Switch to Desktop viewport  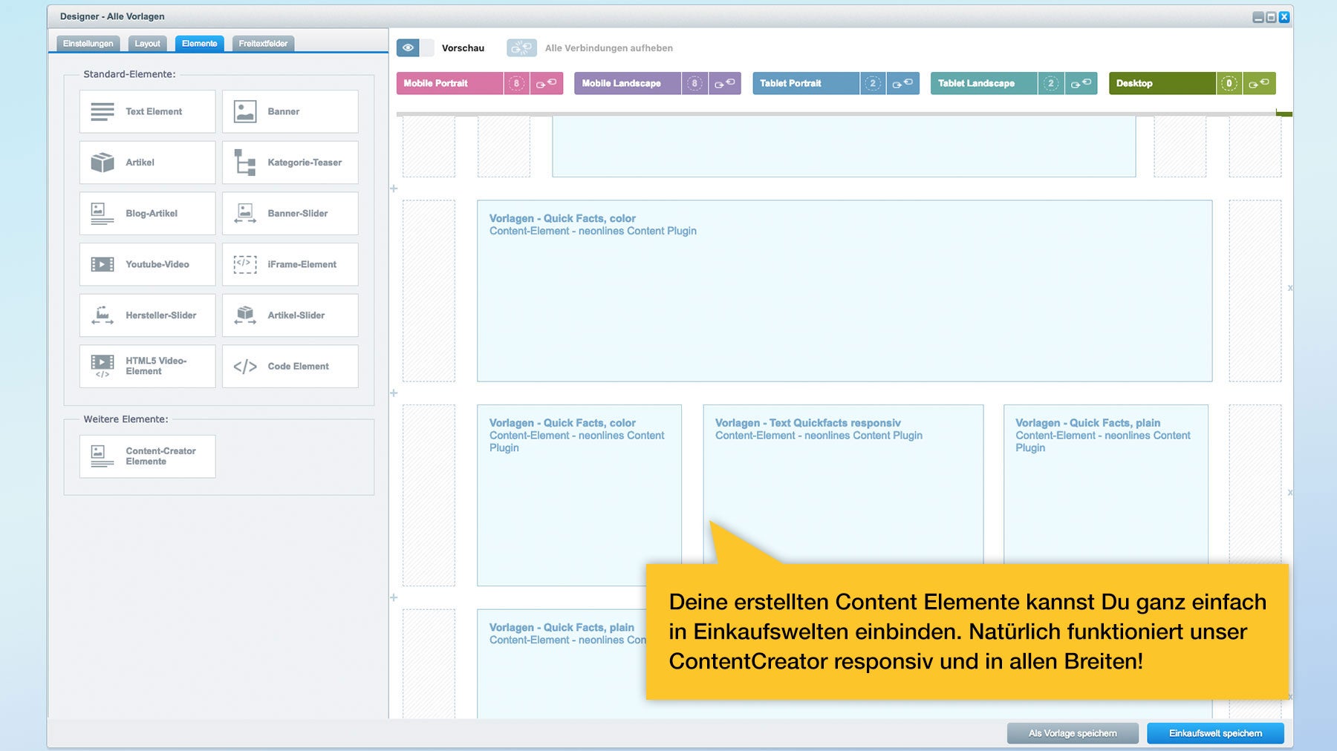click(1162, 83)
